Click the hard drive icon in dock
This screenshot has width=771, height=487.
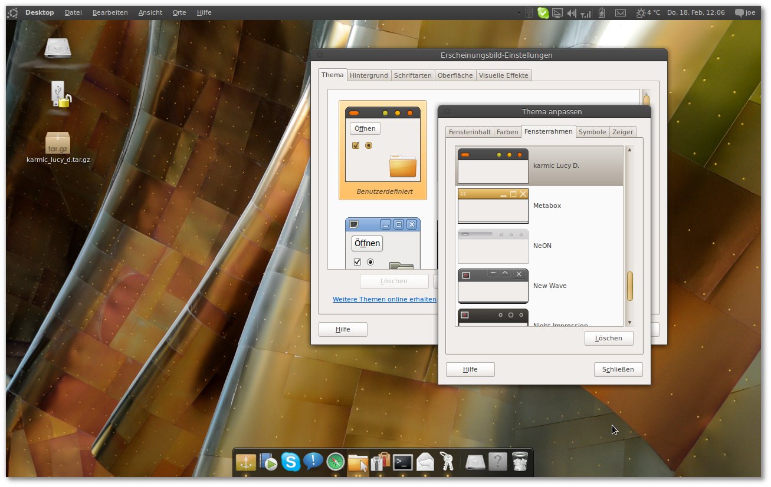(475, 462)
